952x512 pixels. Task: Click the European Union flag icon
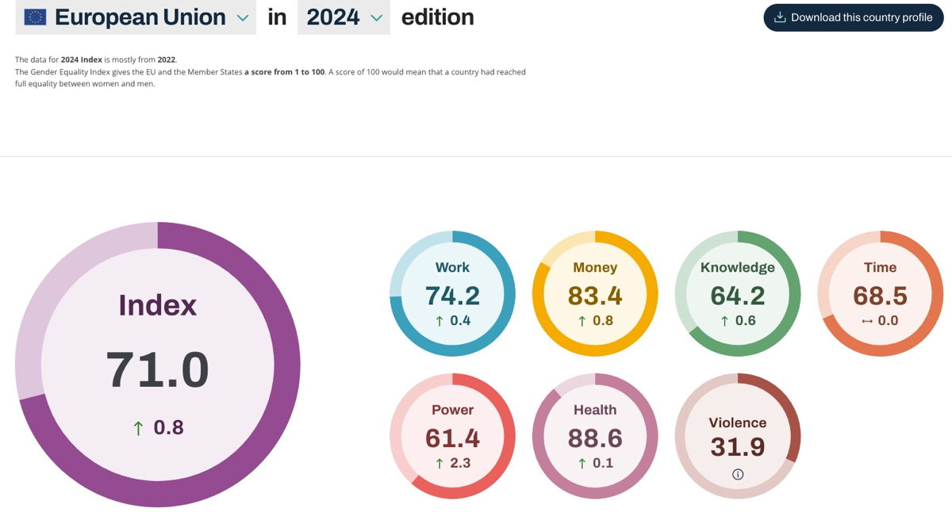point(35,17)
